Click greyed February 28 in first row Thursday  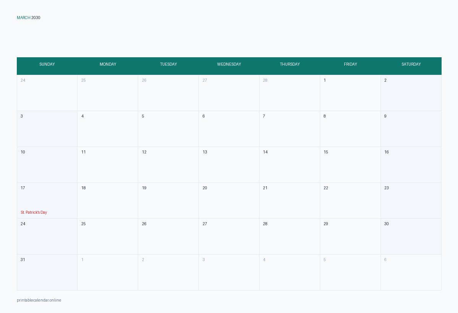pyautogui.click(x=290, y=93)
